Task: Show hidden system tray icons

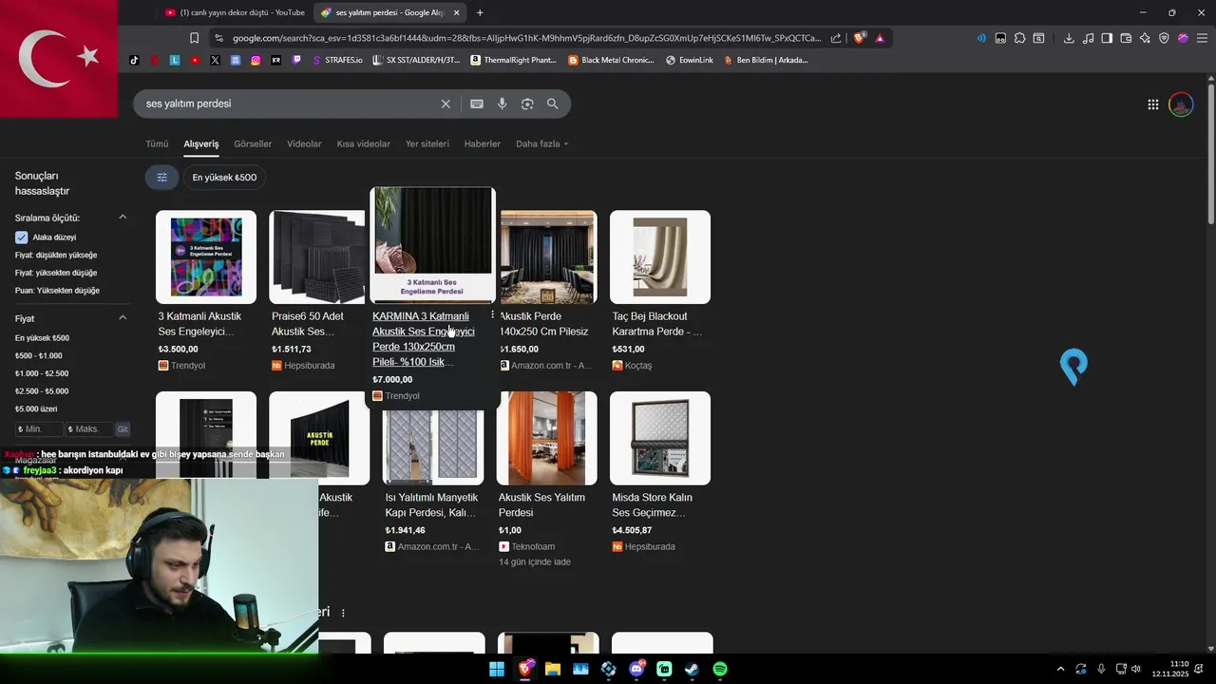Action: click(x=1061, y=669)
